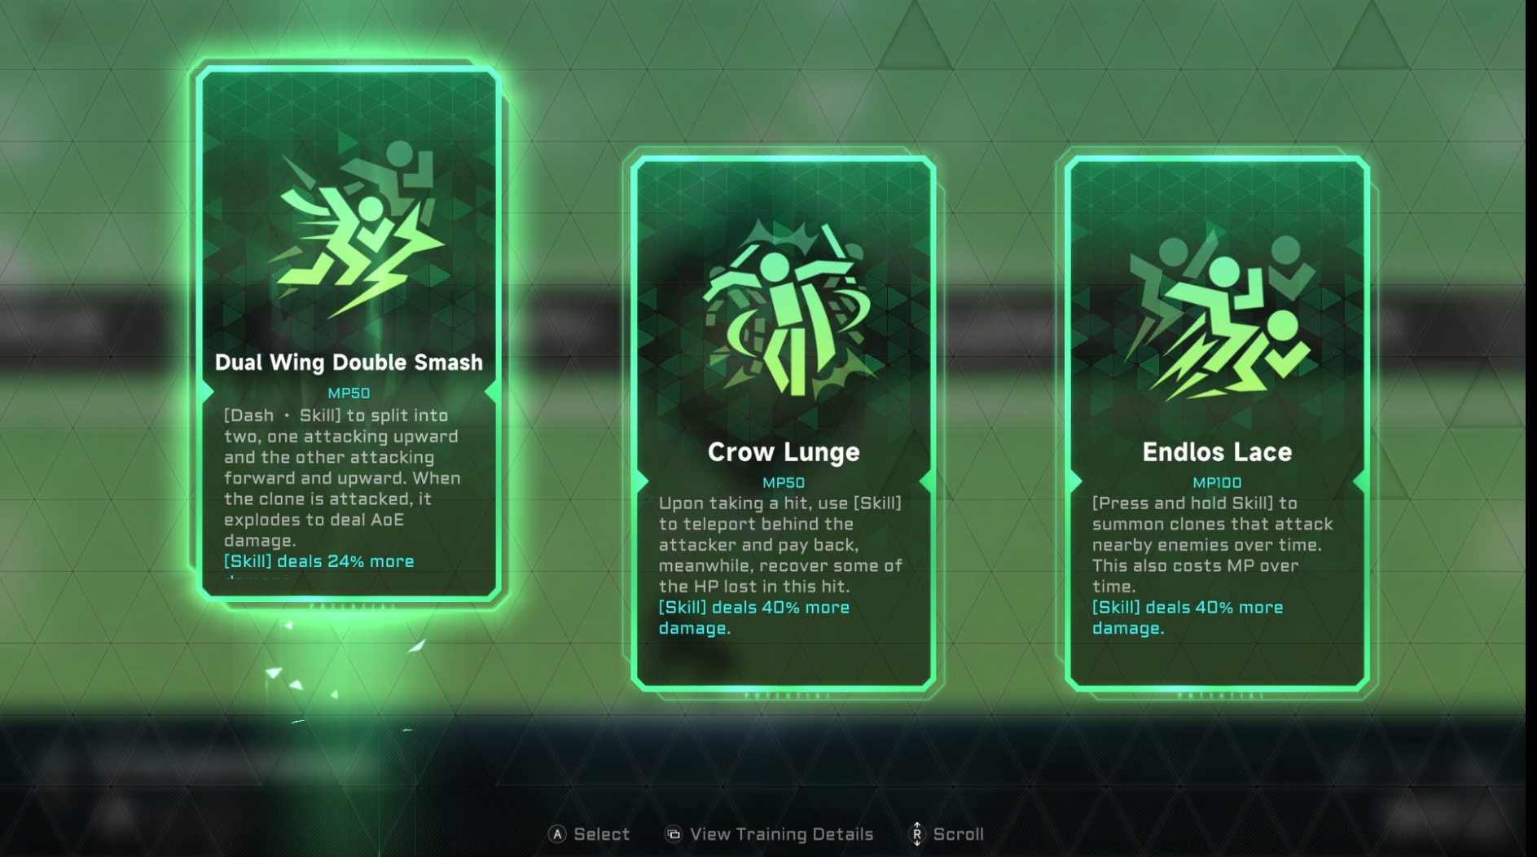The height and width of the screenshot is (857, 1537).
Task: Click Crow Lunge's teleport description text
Action: (x=780, y=544)
